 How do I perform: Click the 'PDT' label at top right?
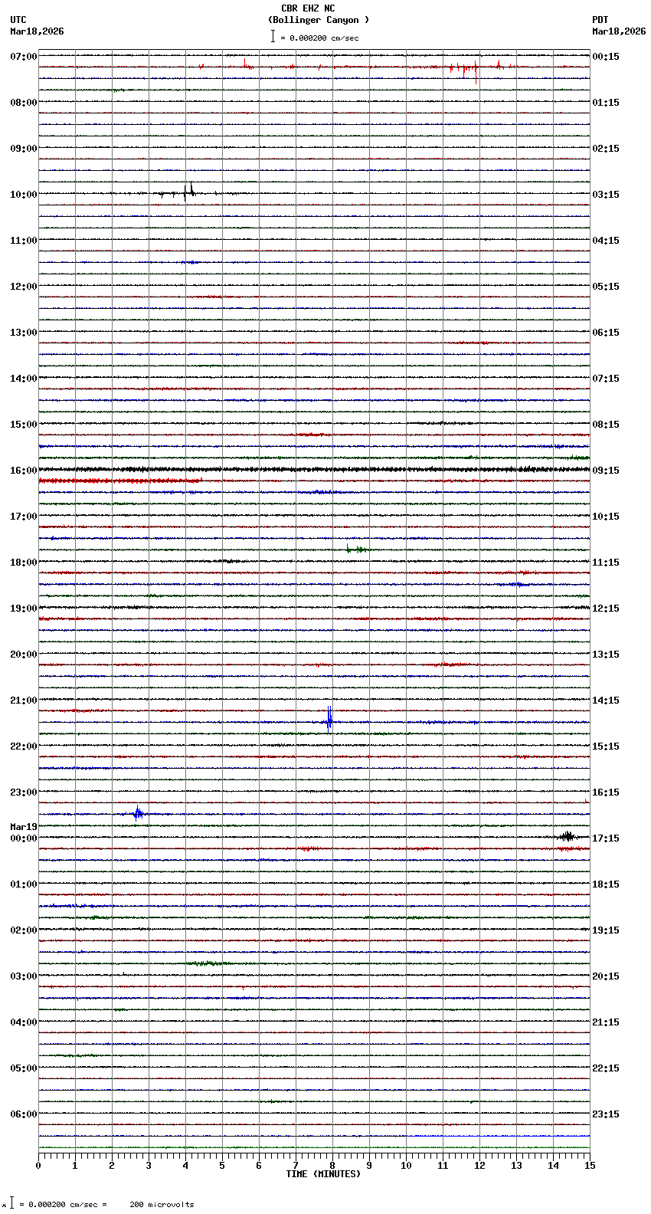tap(600, 21)
